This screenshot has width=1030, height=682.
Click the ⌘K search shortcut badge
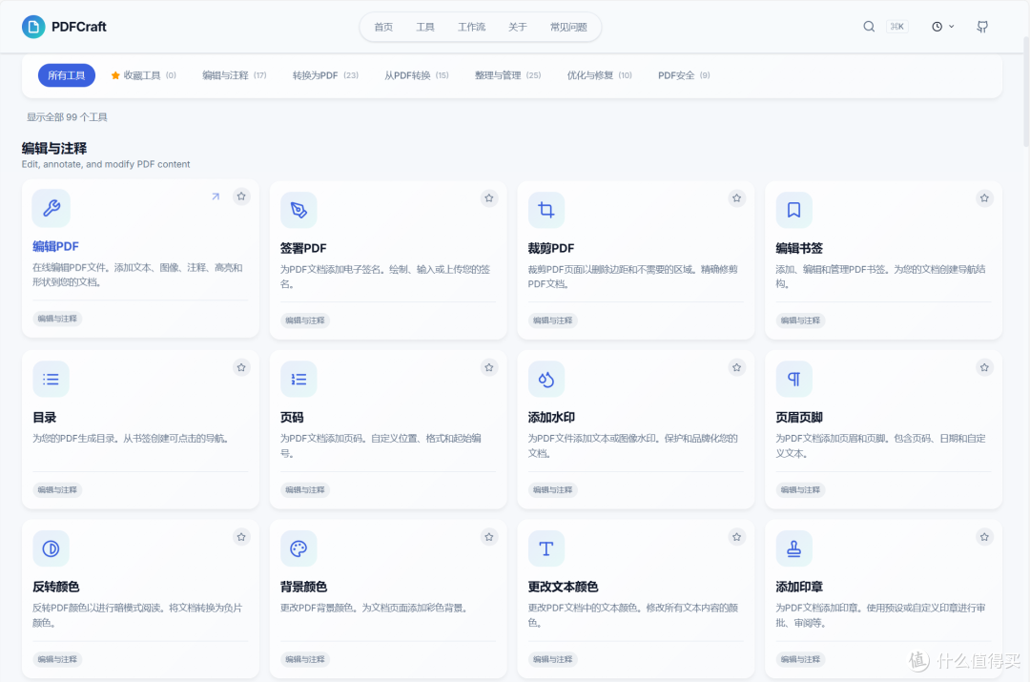[x=896, y=27]
